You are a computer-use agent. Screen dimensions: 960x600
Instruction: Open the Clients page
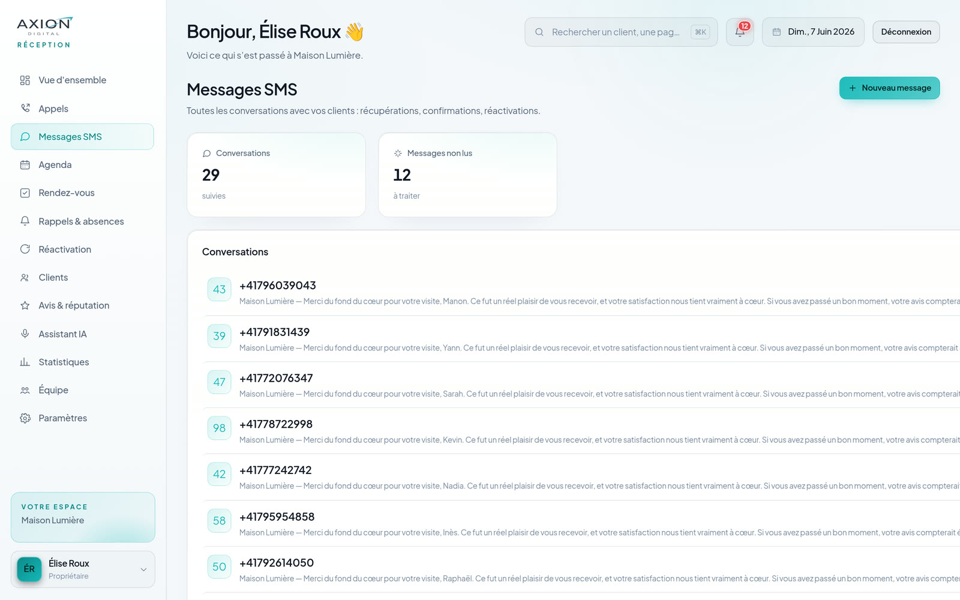pos(82,278)
